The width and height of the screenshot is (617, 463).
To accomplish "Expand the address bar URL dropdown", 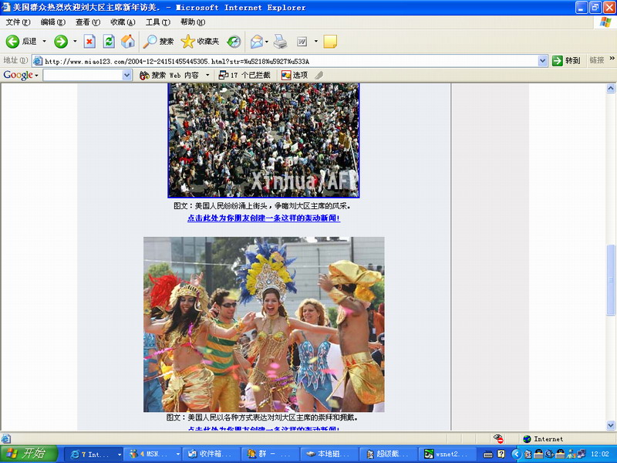I will 542,61.
